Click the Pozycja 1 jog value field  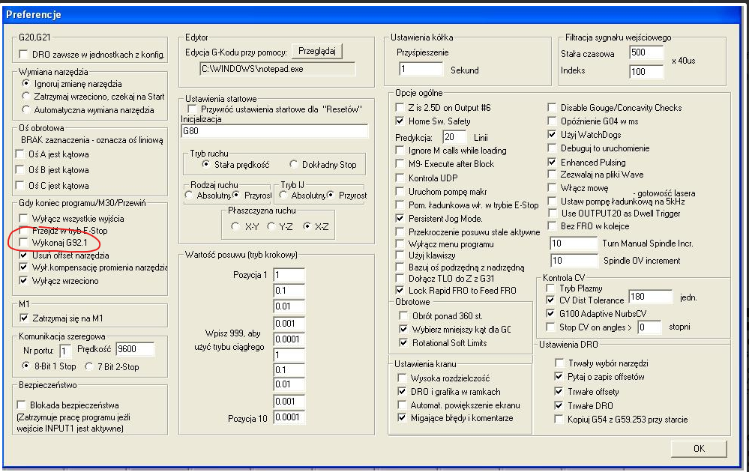coord(289,276)
